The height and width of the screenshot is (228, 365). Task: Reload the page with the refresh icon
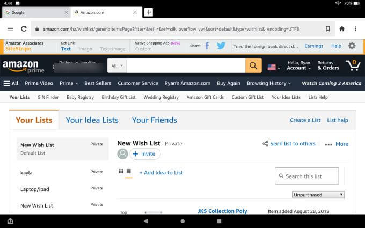tap(24, 28)
